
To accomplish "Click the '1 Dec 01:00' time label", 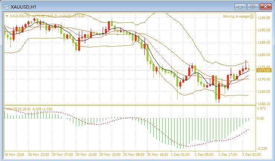I will [x=180, y=155].
